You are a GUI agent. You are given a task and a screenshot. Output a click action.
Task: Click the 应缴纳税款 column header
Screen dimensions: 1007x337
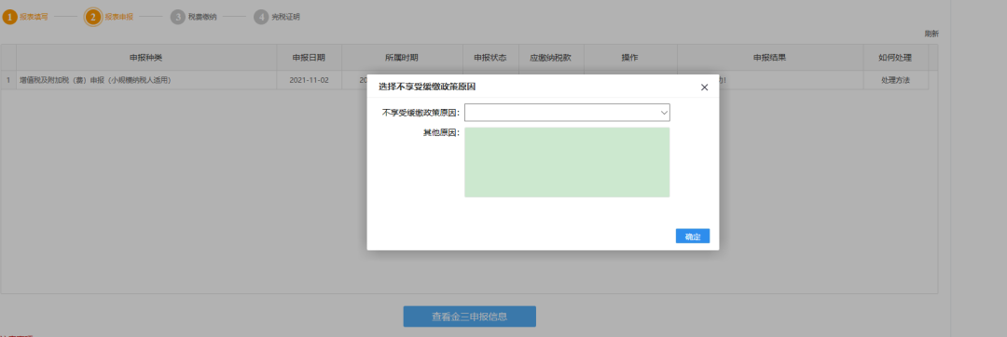pos(551,58)
